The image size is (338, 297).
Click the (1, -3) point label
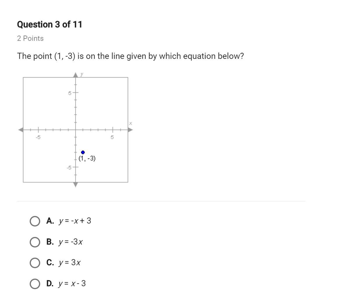point(87,159)
